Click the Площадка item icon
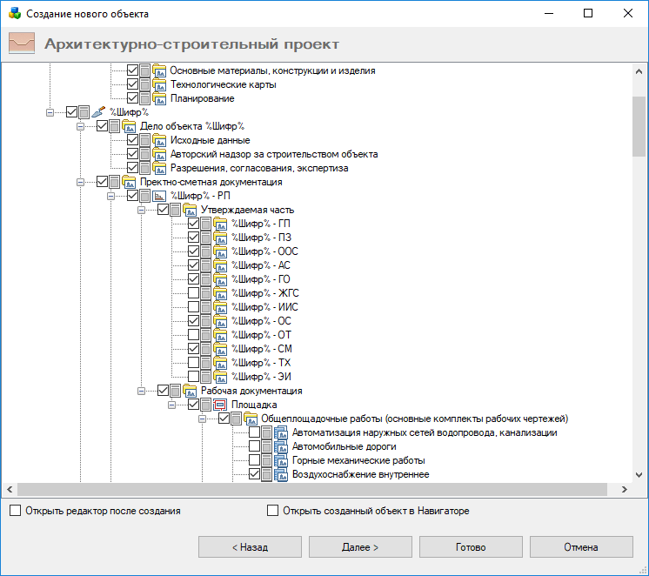Image resolution: width=649 pixels, height=576 pixels. (220, 405)
